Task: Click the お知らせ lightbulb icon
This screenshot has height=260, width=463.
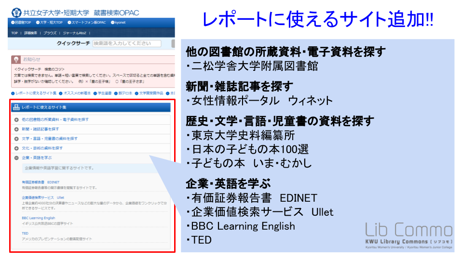Action: [16, 60]
